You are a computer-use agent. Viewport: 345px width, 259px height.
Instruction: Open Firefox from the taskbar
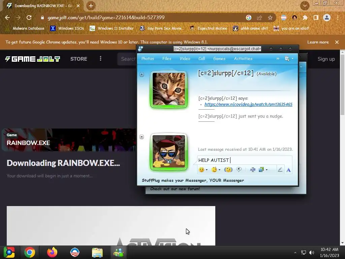[x=52, y=252]
